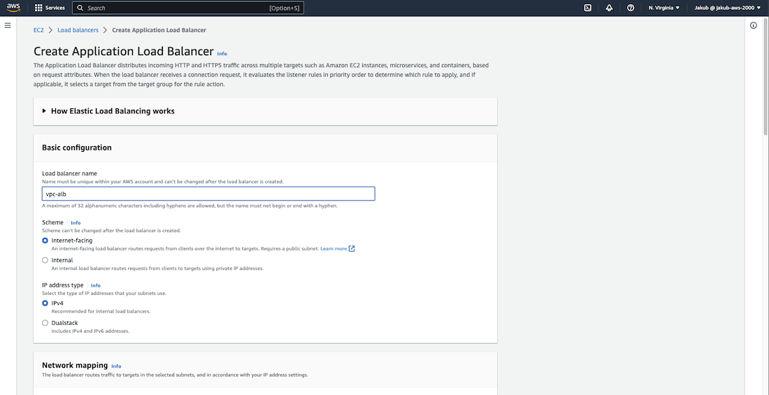769x395 pixels.
Task: Open the notifications bell
Action: click(609, 8)
